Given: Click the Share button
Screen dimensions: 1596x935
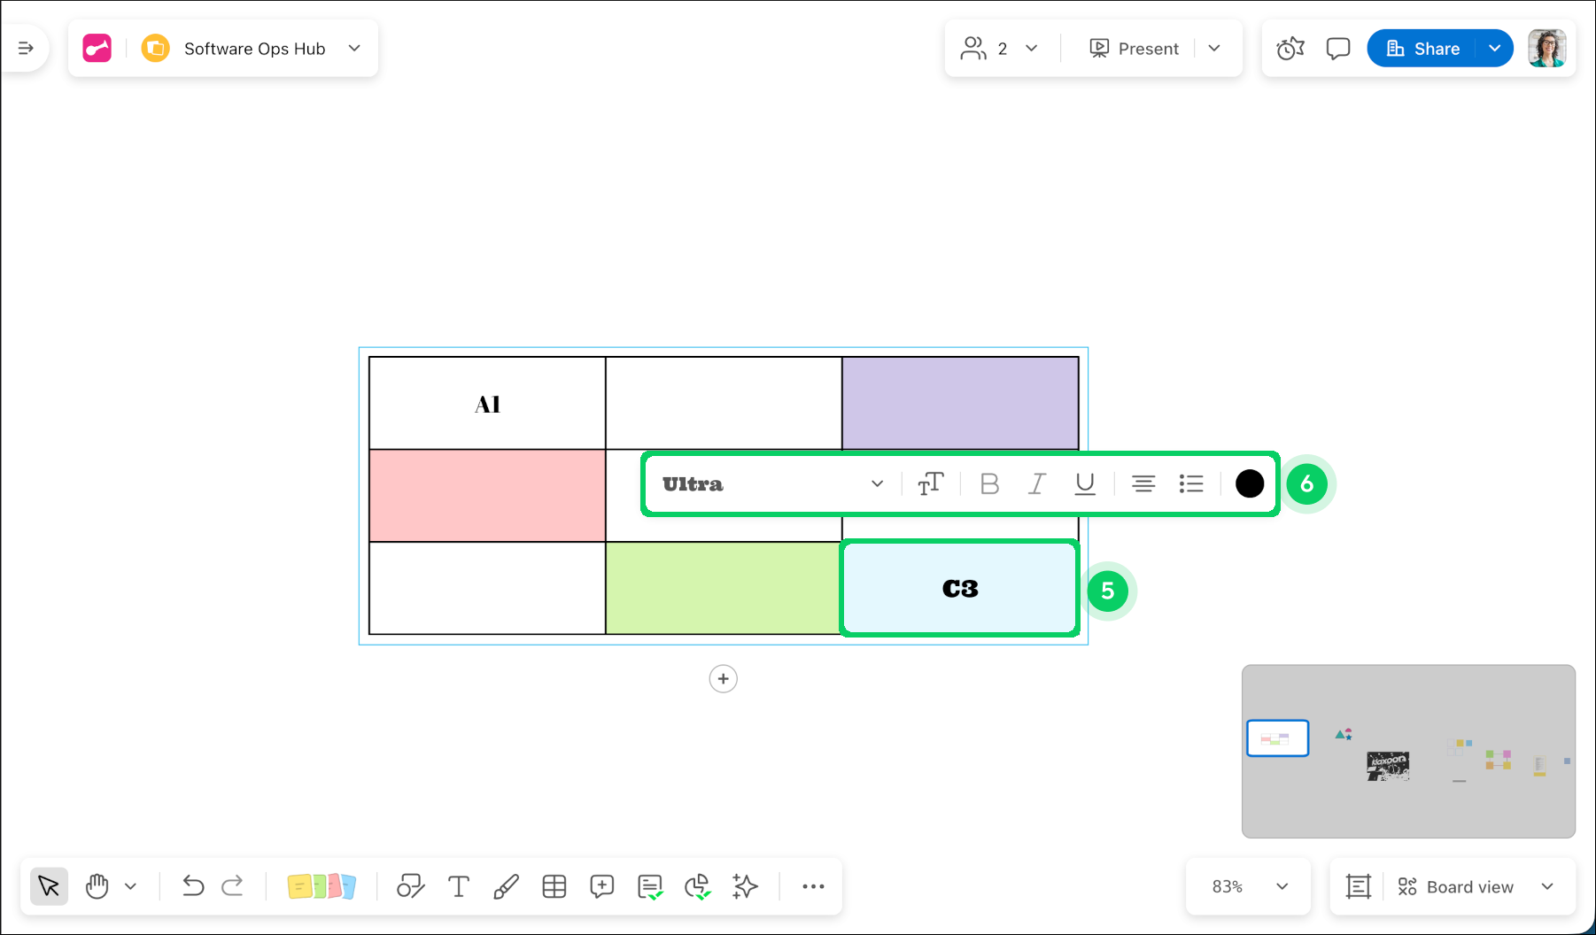Looking at the screenshot, I should pyautogui.click(x=1422, y=49).
